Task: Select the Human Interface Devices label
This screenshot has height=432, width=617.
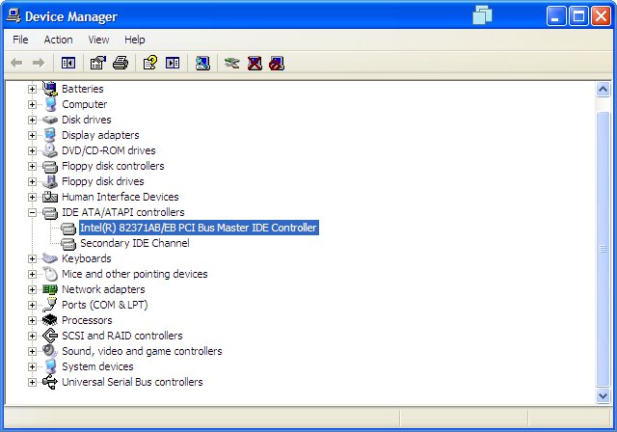Action: pyautogui.click(x=120, y=197)
